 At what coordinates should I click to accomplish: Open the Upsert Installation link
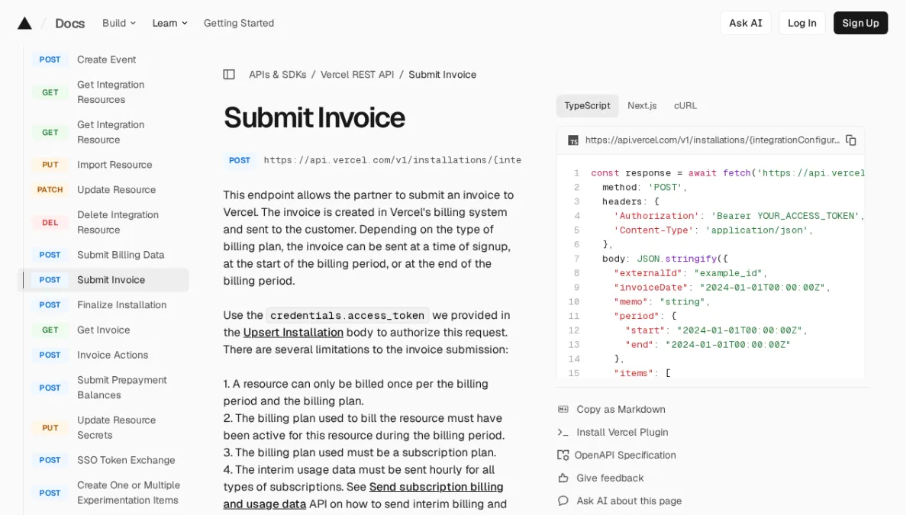pyautogui.click(x=293, y=332)
